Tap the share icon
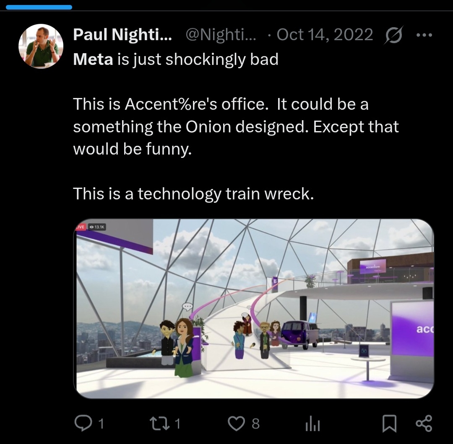This screenshot has height=444, width=453. click(x=423, y=423)
